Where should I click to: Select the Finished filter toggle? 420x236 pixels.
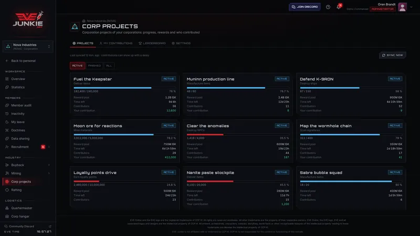coord(94,66)
